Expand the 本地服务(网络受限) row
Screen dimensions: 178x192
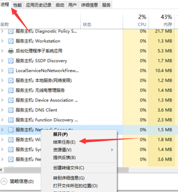[x=2, y=80]
